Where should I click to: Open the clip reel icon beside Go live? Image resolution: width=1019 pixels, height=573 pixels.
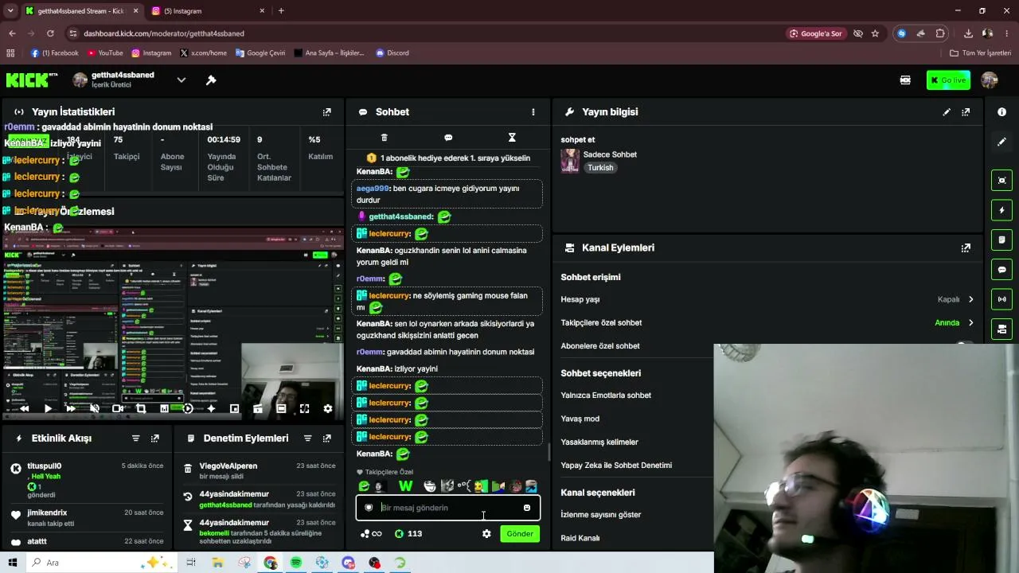[905, 80]
